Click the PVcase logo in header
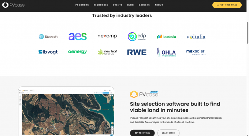Screen dimensions: 249x136 pyautogui.click(x=13, y=5)
